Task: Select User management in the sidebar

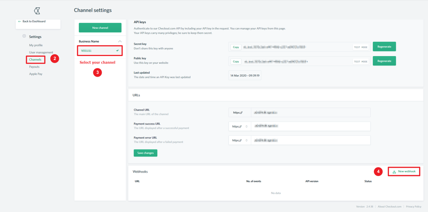Action: click(x=41, y=52)
